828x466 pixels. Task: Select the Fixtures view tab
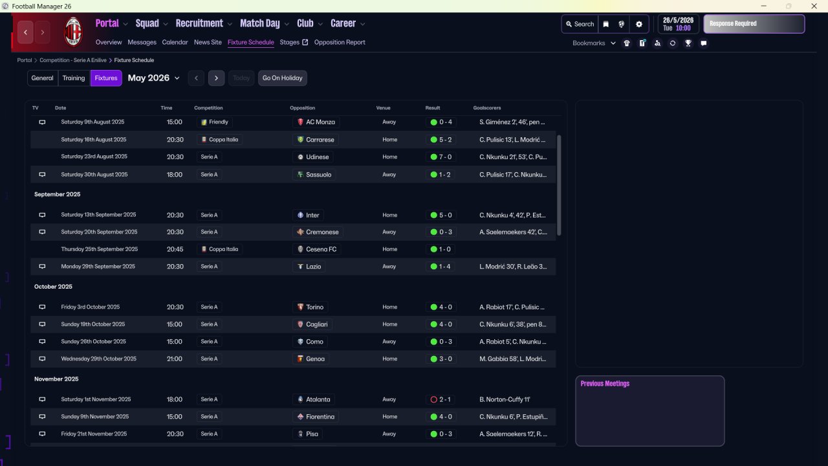click(106, 78)
